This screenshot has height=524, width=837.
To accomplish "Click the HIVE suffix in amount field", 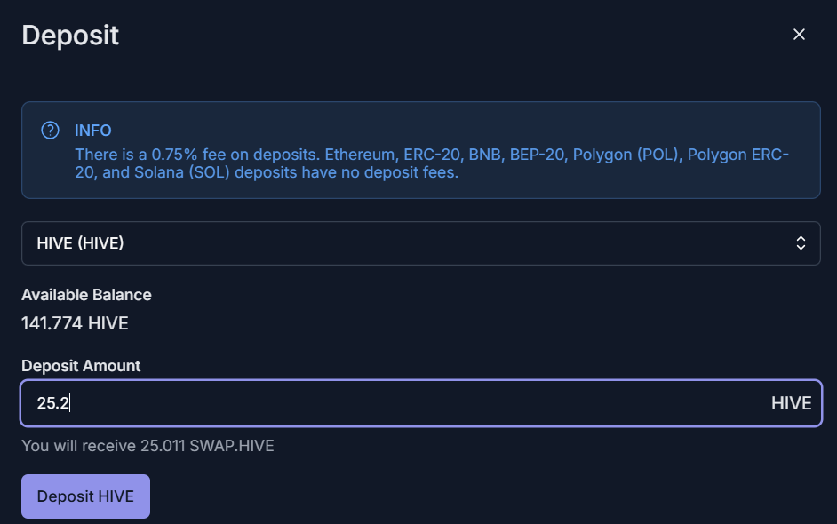I will click(791, 403).
